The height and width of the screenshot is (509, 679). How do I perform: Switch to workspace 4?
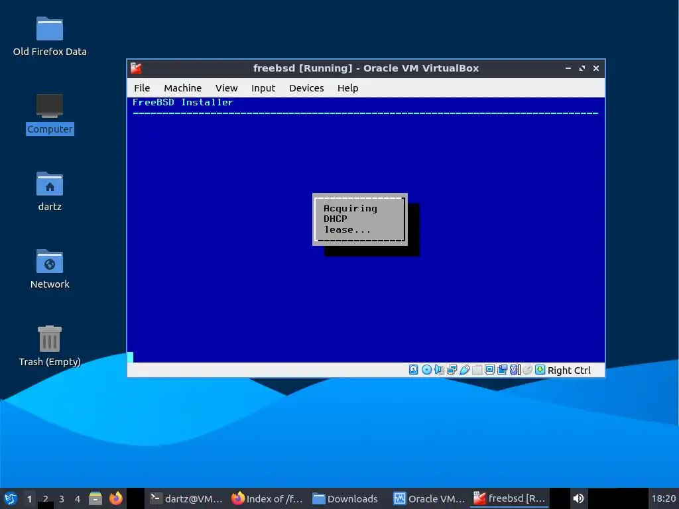tap(78, 498)
